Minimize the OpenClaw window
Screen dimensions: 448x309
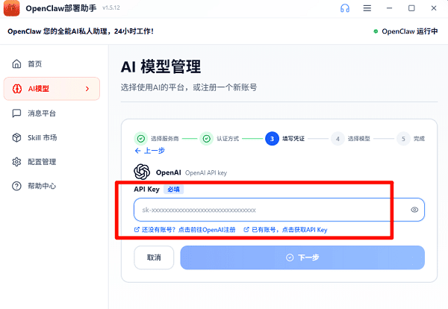coord(389,8)
